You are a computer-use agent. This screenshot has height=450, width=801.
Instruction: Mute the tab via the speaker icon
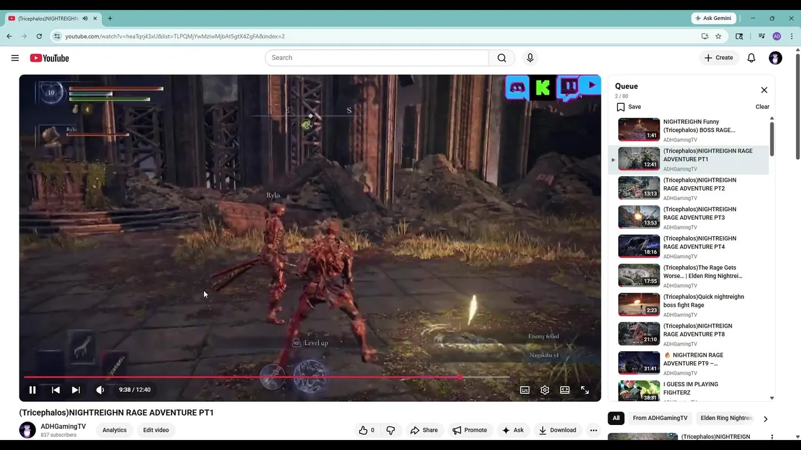tap(85, 18)
